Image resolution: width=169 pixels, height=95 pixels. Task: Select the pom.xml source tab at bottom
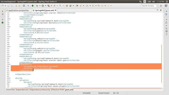coord(69,90)
